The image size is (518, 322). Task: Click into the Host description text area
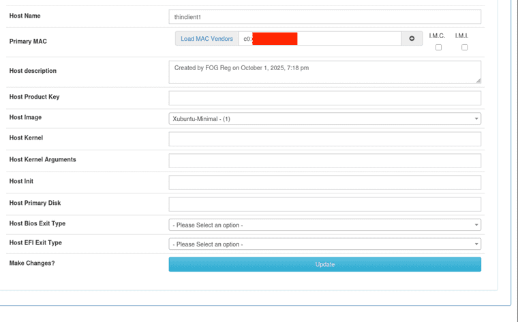click(324, 72)
